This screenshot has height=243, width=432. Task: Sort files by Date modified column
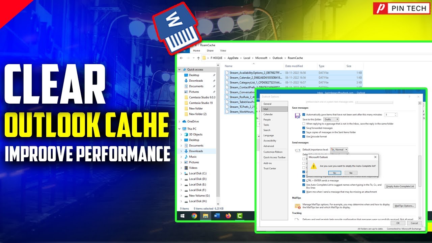[x=300, y=66]
